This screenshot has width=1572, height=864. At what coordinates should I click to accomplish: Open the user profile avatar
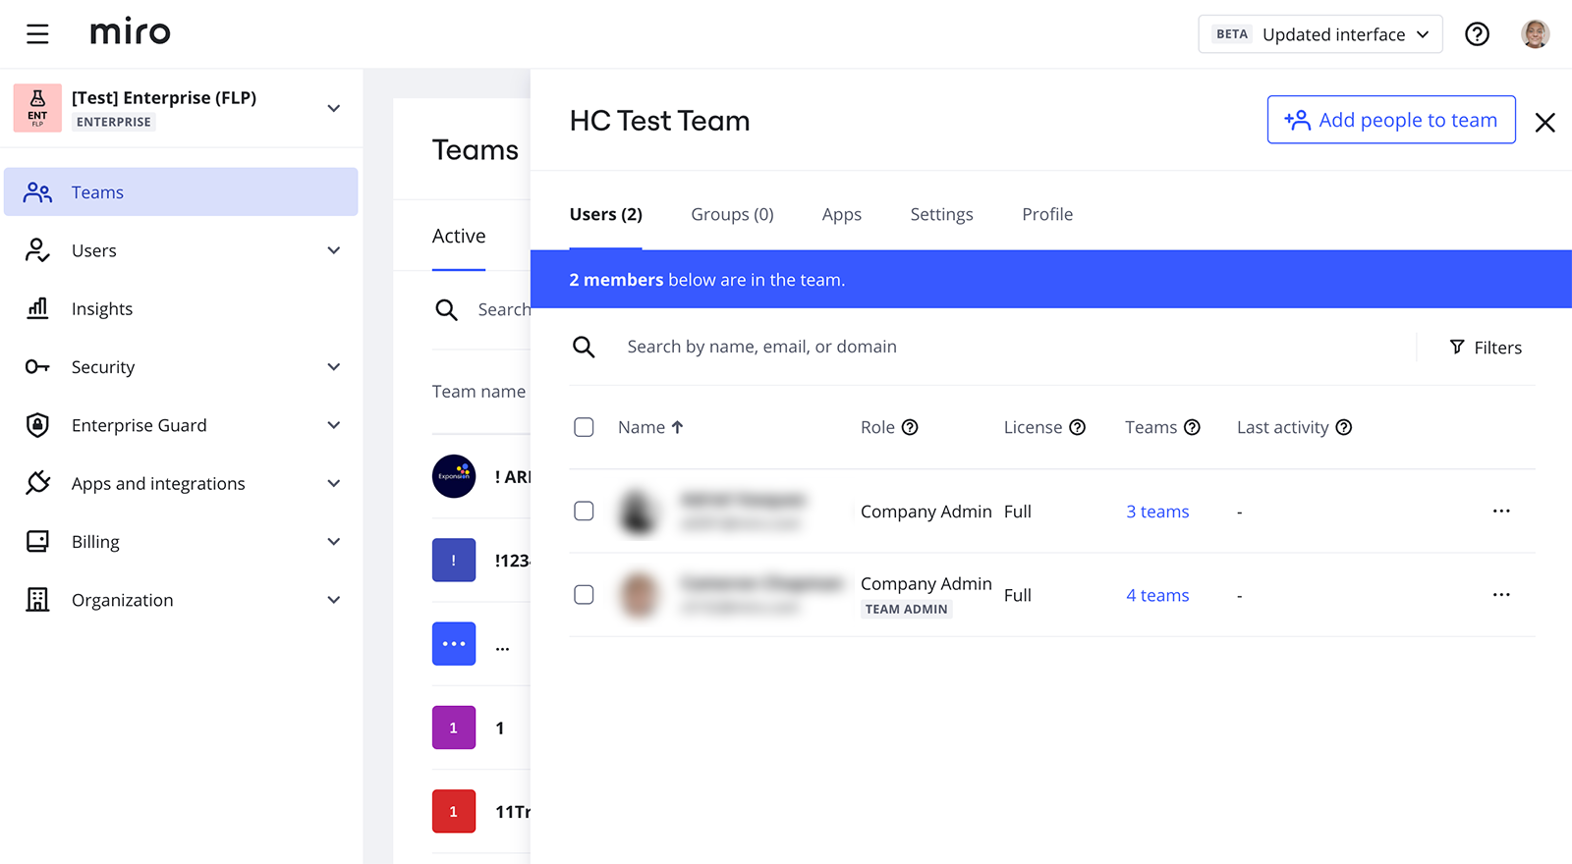tap(1535, 34)
